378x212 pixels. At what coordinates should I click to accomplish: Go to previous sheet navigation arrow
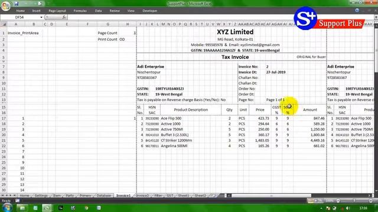6,196
